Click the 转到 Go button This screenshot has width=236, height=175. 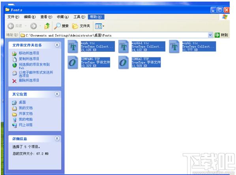tap(221, 35)
